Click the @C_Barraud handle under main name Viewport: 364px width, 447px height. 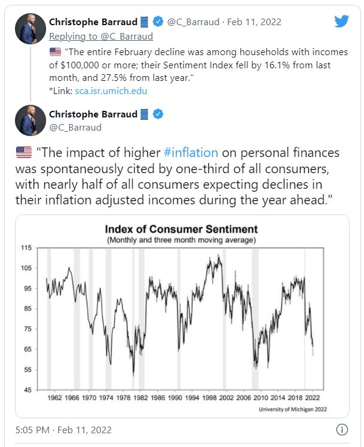tap(75, 127)
